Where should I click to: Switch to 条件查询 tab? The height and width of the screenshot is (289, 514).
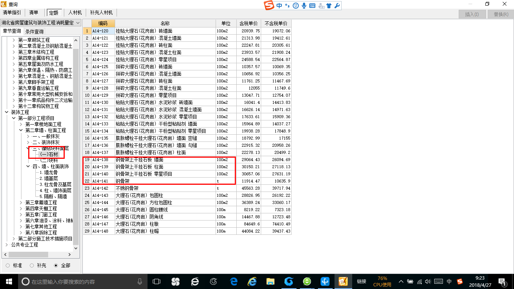pyautogui.click(x=35, y=31)
